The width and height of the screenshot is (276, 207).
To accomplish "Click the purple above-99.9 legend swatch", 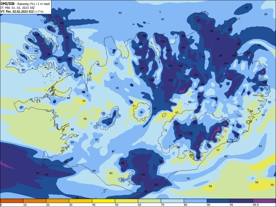I will pos(264,201).
